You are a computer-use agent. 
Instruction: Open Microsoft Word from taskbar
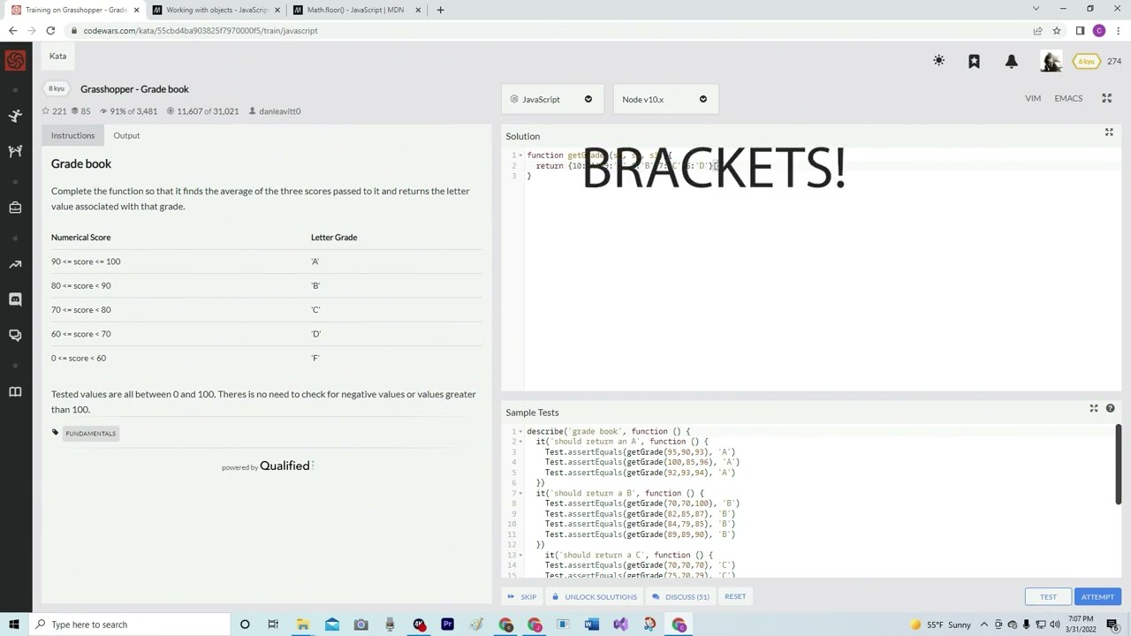click(591, 625)
